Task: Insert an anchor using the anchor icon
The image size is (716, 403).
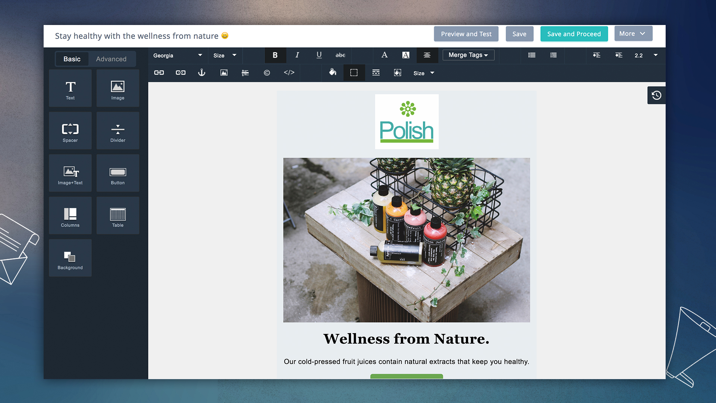Action: tap(201, 73)
